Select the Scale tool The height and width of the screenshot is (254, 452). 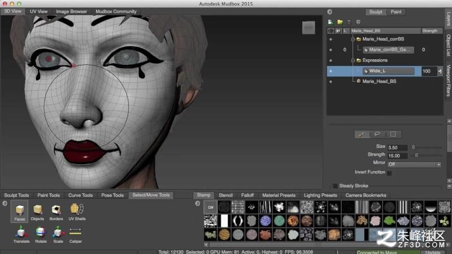tap(58, 234)
